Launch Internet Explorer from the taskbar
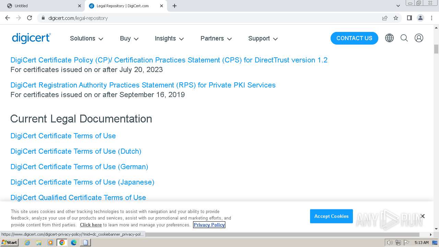The height and width of the screenshot is (247, 439). [27, 243]
